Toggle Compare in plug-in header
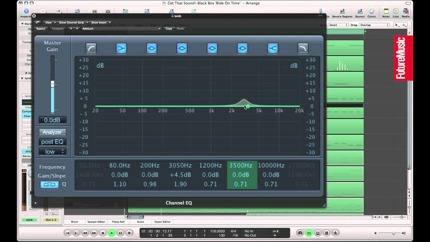Image resolution: width=430 pixels, height=242 pixels. pyautogui.click(x=58, y=29)
